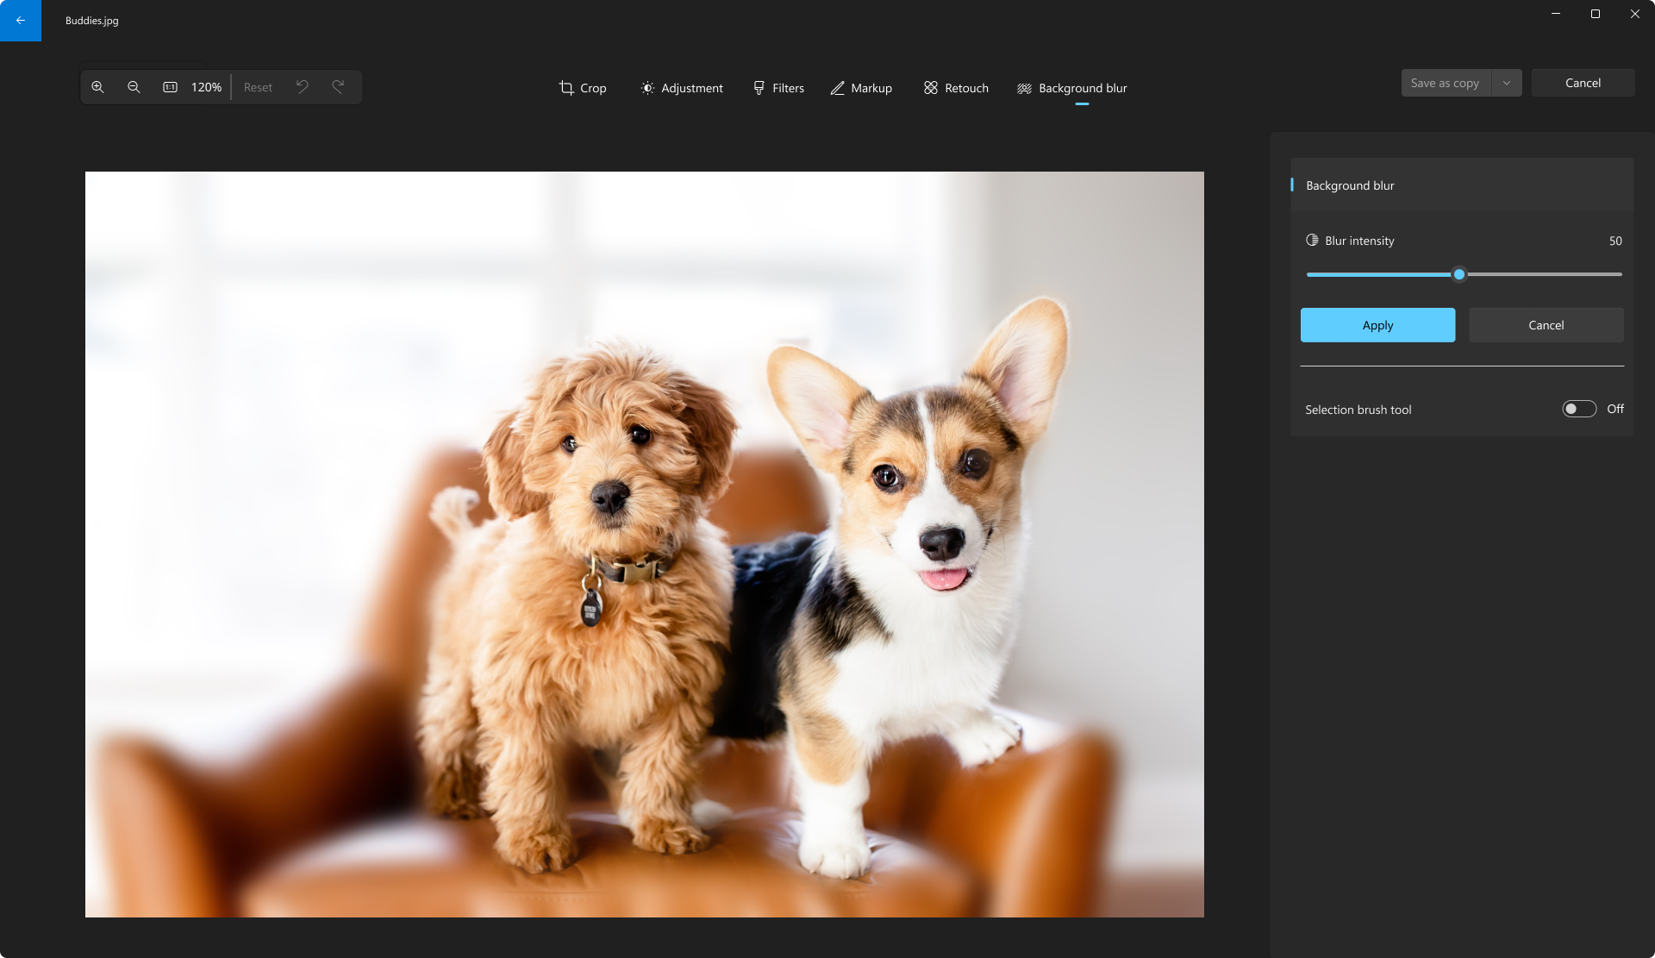Click the zoom out icon
The width and height of the screenshot is (1655, 958).
tap(134, 87)
